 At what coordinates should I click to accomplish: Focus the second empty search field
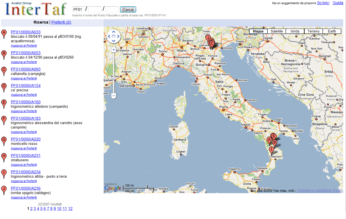pyautogui.click(x=95, y=9)
